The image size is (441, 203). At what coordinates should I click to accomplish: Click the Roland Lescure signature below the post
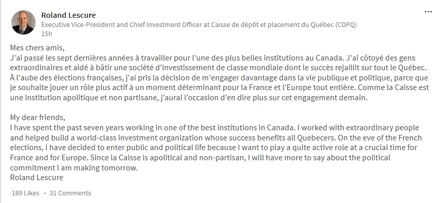point(37,178)
